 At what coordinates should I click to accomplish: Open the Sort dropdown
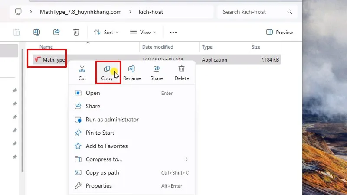[106, 32]
